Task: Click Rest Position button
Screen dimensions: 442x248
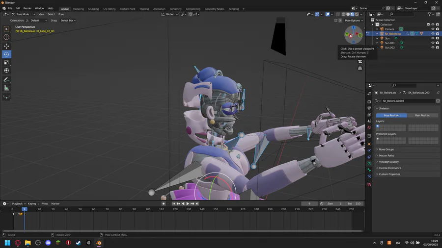Action: click(422, 115)
